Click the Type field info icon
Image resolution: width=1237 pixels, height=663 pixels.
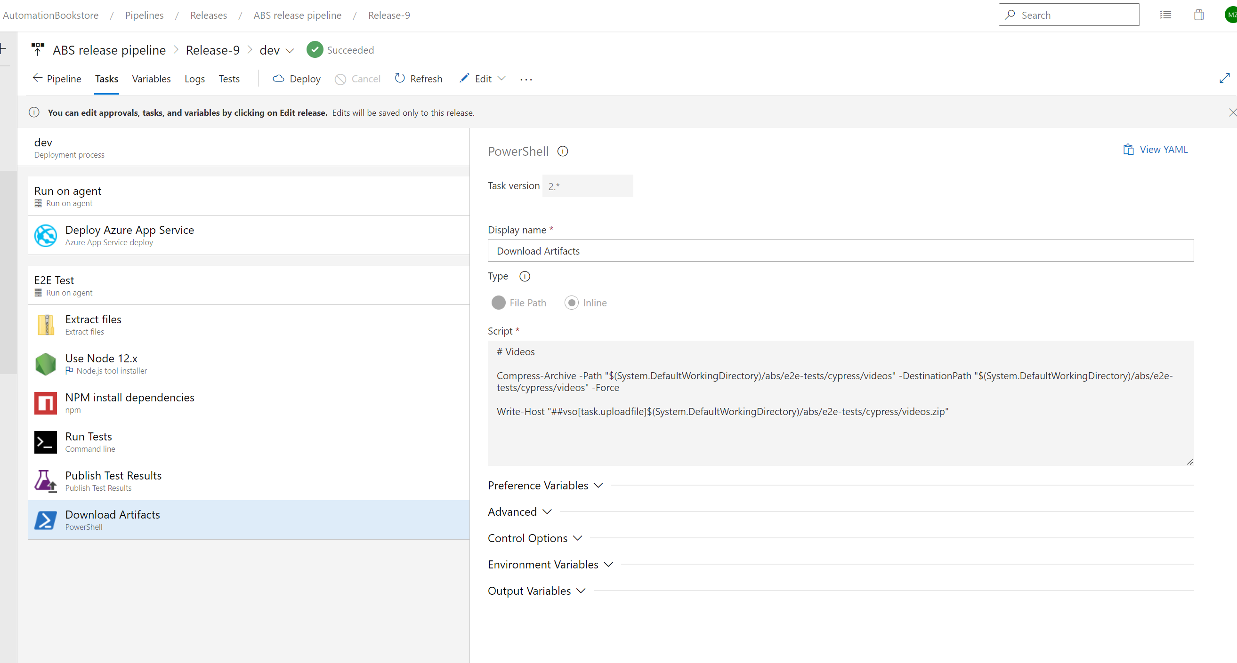click(525, 276)
